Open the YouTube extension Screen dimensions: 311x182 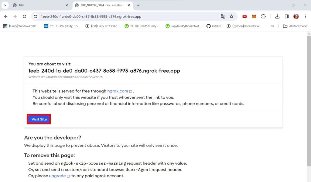(244, 16)
